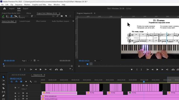Open the Markers menu
The image size is (179, 100).
coord(27,5)
